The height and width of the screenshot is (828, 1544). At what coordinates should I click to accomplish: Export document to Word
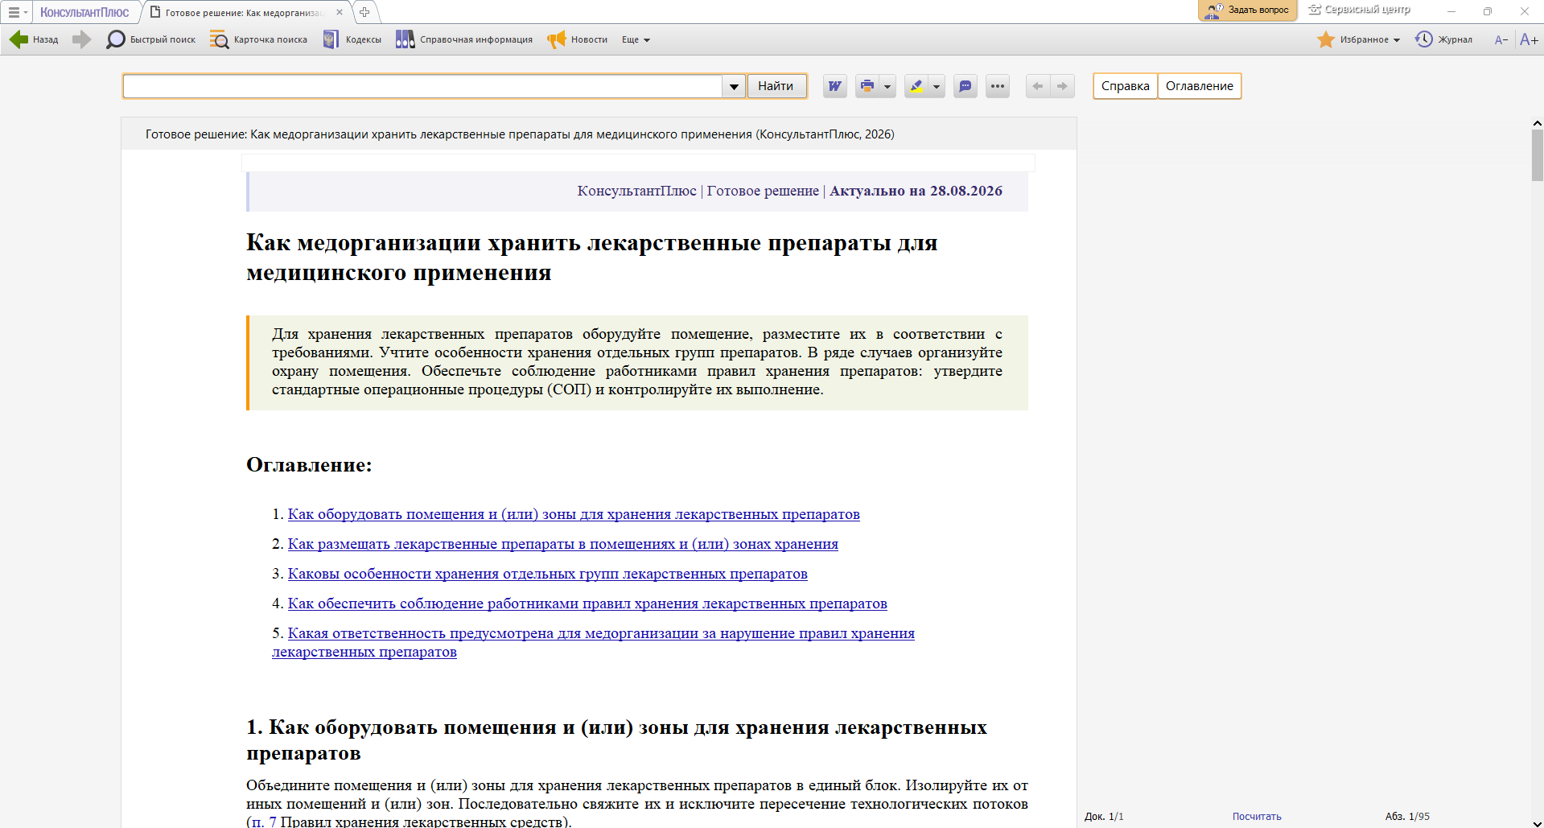point(835,86)
